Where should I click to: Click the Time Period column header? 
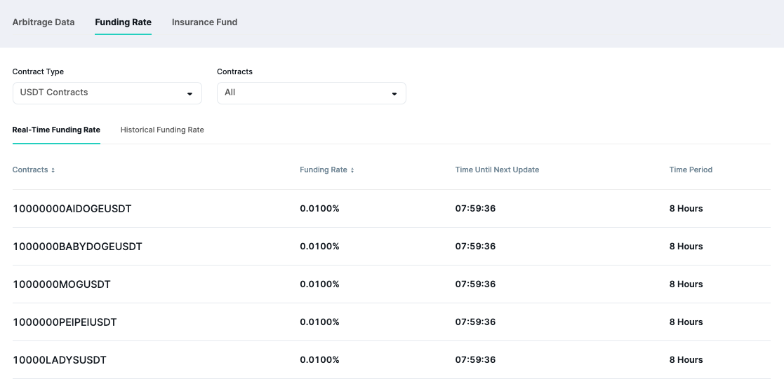691,170
